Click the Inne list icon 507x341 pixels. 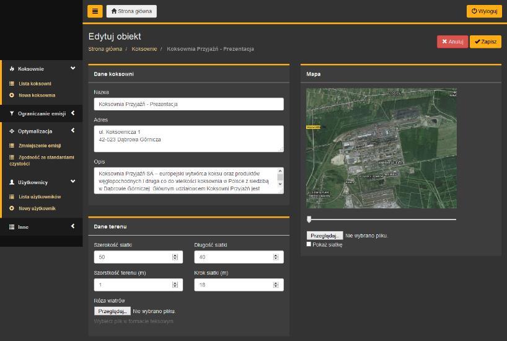(12, 227)
